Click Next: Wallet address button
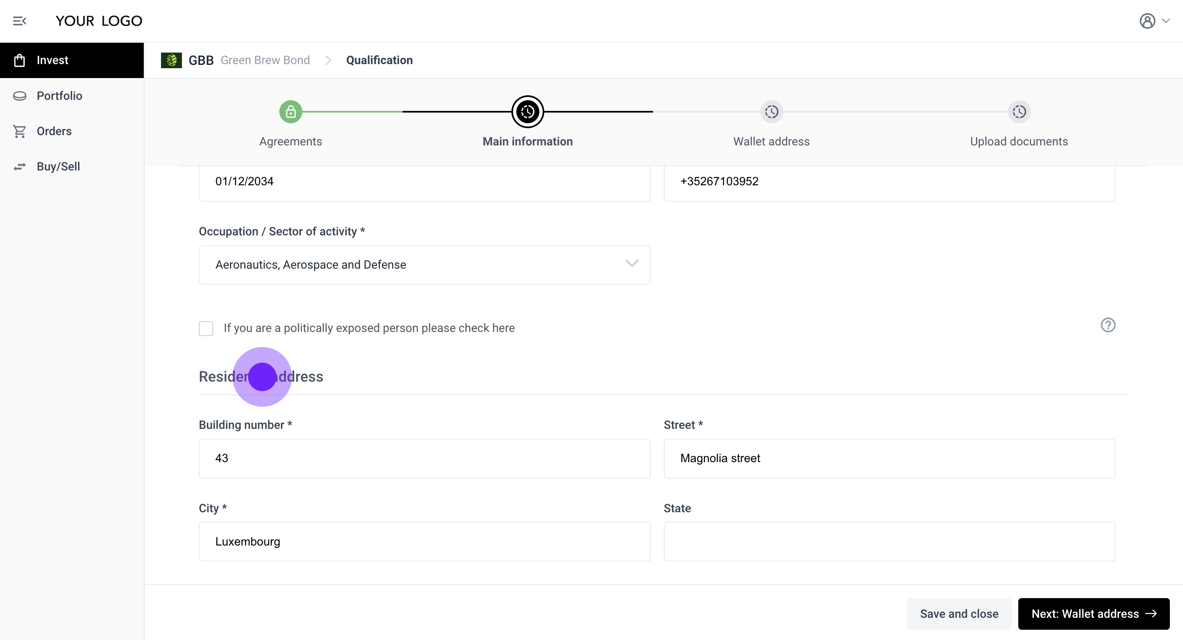This screenshot has width=1183, height=640. pyautogui.click(x=1093, y=613)
